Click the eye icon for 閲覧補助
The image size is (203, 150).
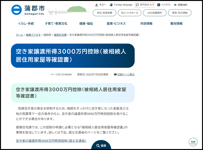pyautogui.click(x=175, y=5)
